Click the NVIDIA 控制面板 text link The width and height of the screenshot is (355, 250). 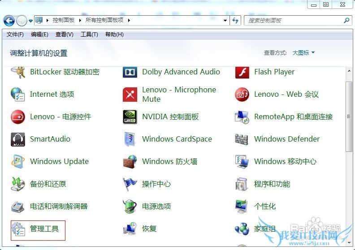point(170,117)
